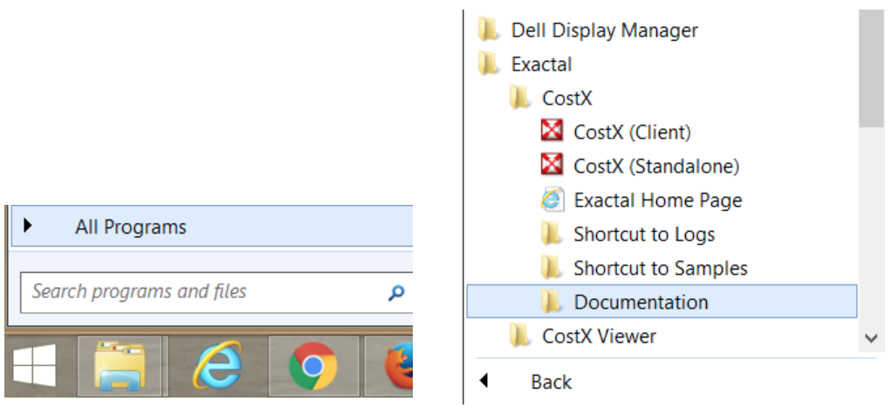Click the CostX Viewer folder icon
The height and width of the screenshot is (408, 892).
point(519,336)
